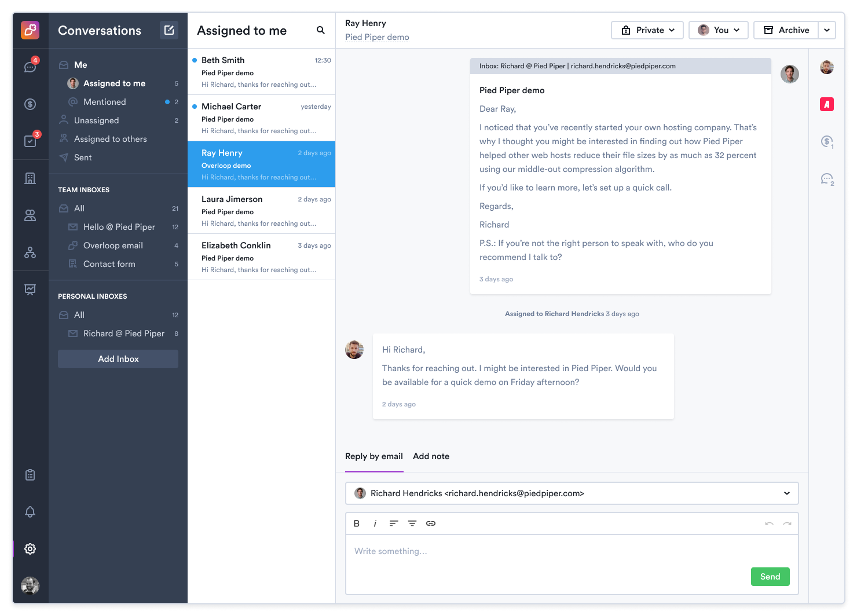Open Beth Smith conversation
Screen dimensions: 857x616
(x=262, y=72)
